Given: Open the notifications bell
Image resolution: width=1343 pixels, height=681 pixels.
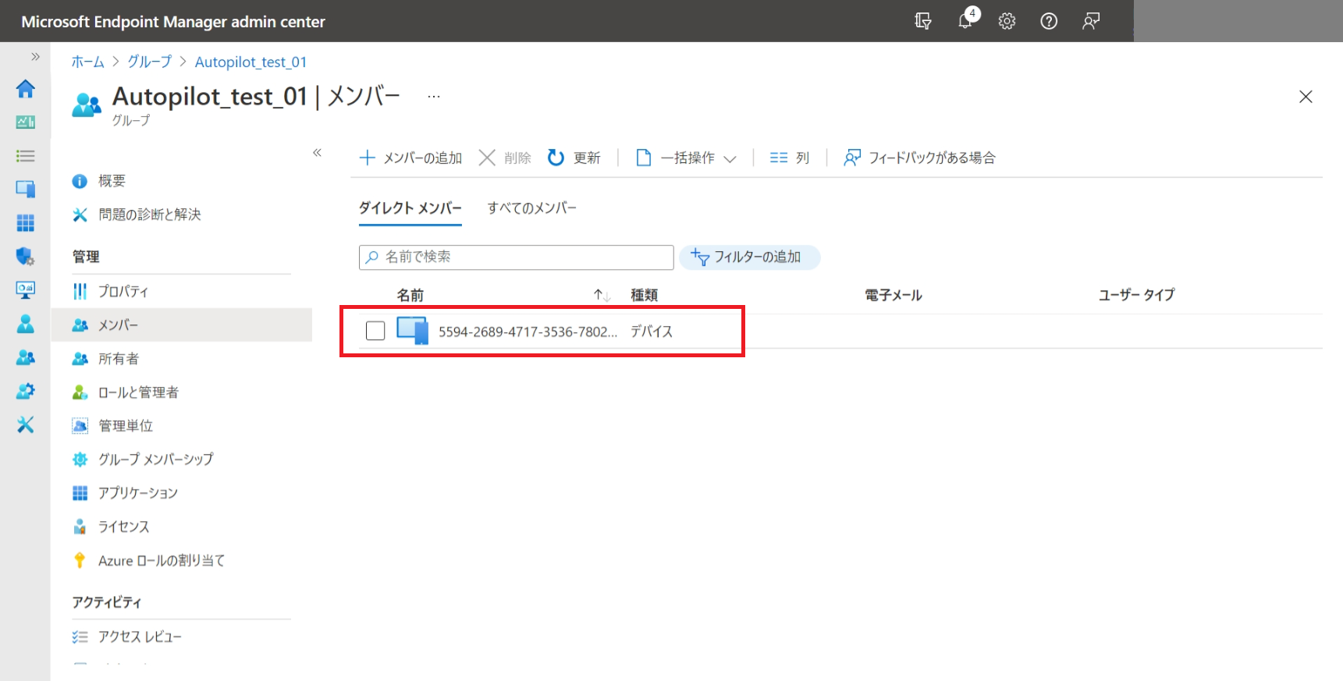Looking at the screenshot, I should coord(966,20).
